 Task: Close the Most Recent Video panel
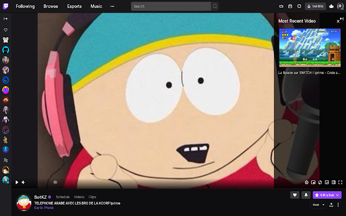(338, 22)
